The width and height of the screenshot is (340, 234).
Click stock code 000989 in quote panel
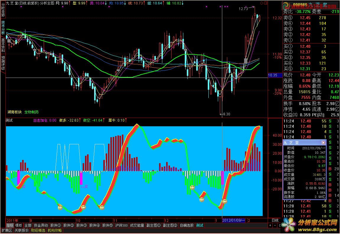point(300,5)
